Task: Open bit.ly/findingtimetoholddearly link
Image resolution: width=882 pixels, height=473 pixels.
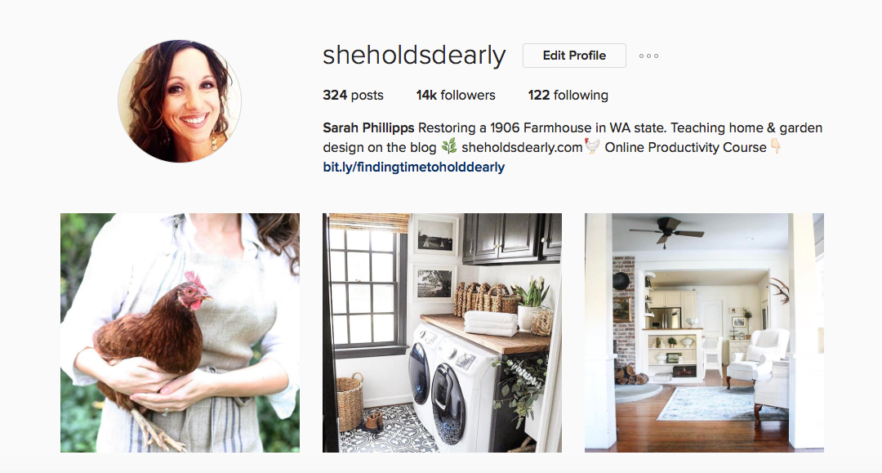Action: [x=413, y=167]
